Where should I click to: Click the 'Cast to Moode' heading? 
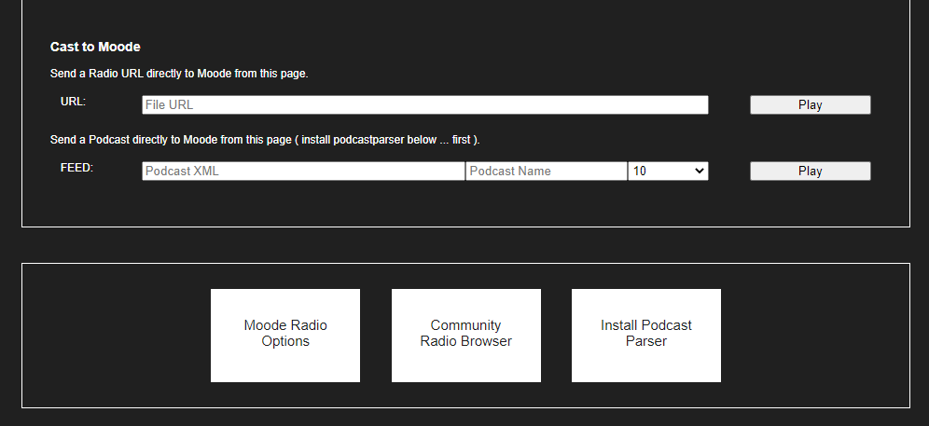pyautogui.click(x=95, y=47)
